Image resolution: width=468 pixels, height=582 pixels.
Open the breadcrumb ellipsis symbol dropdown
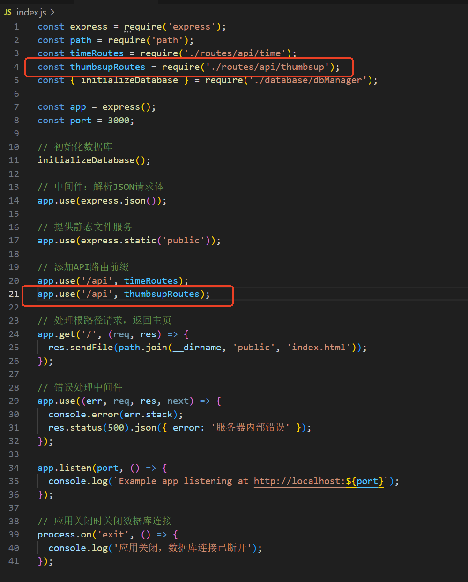(61, 13)
